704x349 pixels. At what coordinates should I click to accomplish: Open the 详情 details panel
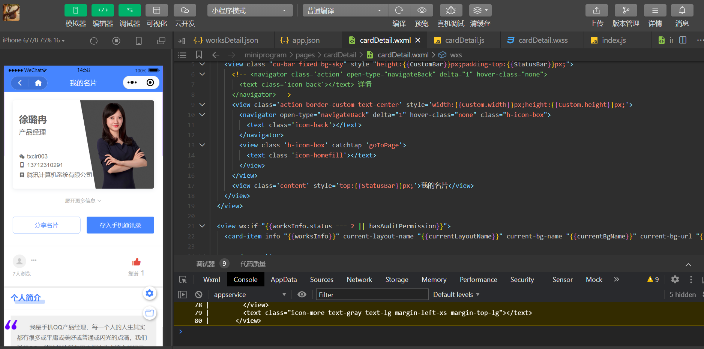click(655, 10)
